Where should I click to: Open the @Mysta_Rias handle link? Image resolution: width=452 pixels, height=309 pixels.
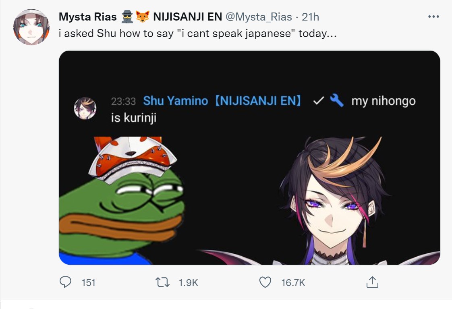pyautogui.click(x=259, y=17)
